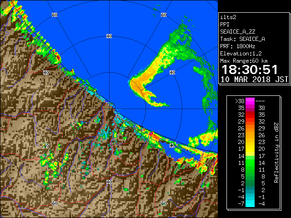Viewport: 291px width, 218px height.
Task: Select the "PPI" scan type text
Action: point(225,25)
